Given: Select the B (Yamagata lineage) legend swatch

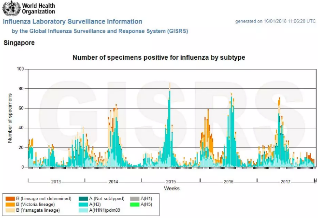Looking at the screenshot, I should point(10,210).
